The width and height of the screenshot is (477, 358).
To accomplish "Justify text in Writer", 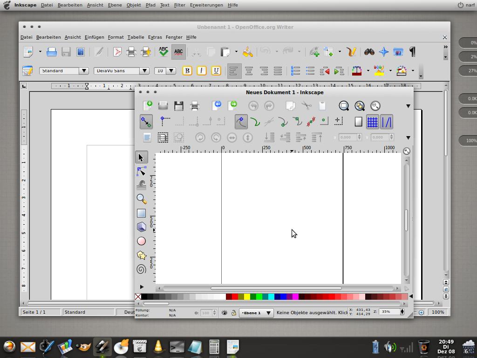I will (278, 71).
